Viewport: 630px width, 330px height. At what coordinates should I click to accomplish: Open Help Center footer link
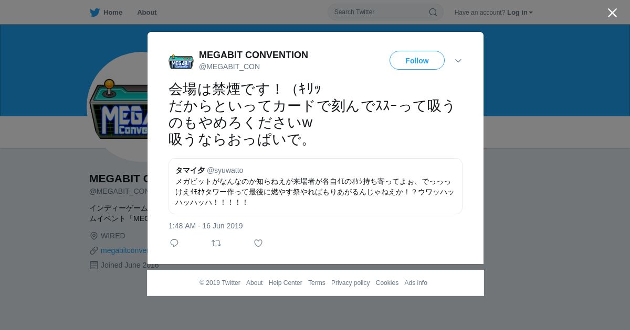285,283
